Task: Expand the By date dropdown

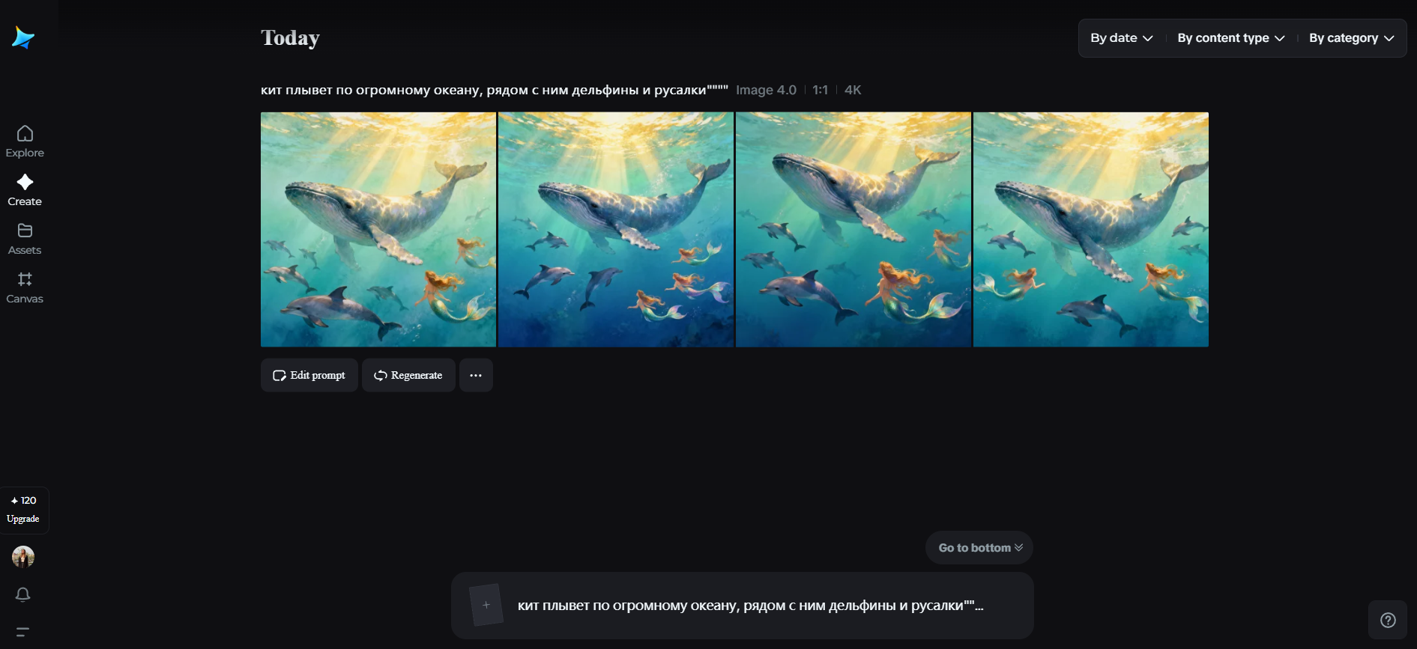Action: point(1121,38)
